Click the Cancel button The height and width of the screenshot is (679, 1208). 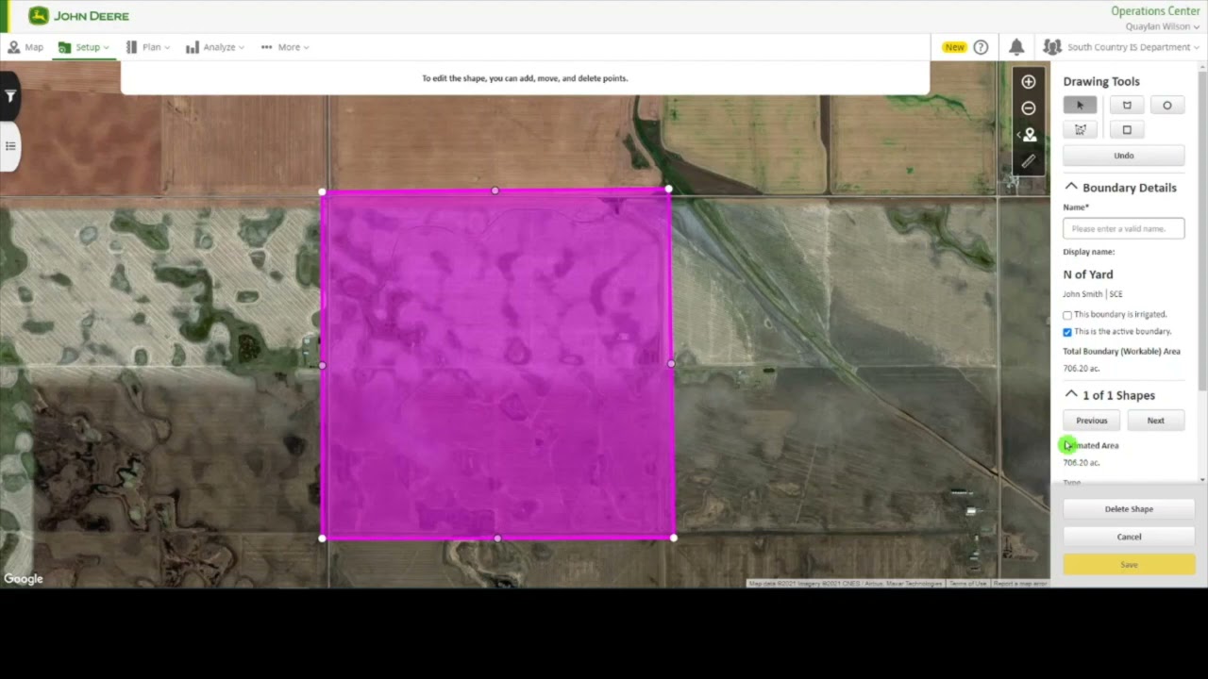coord(1130,537)
